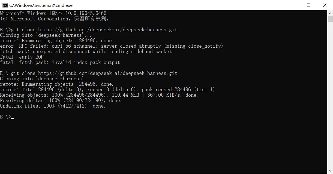
Task: Click the second git clone command line
Action: click(x=89, y=73)
